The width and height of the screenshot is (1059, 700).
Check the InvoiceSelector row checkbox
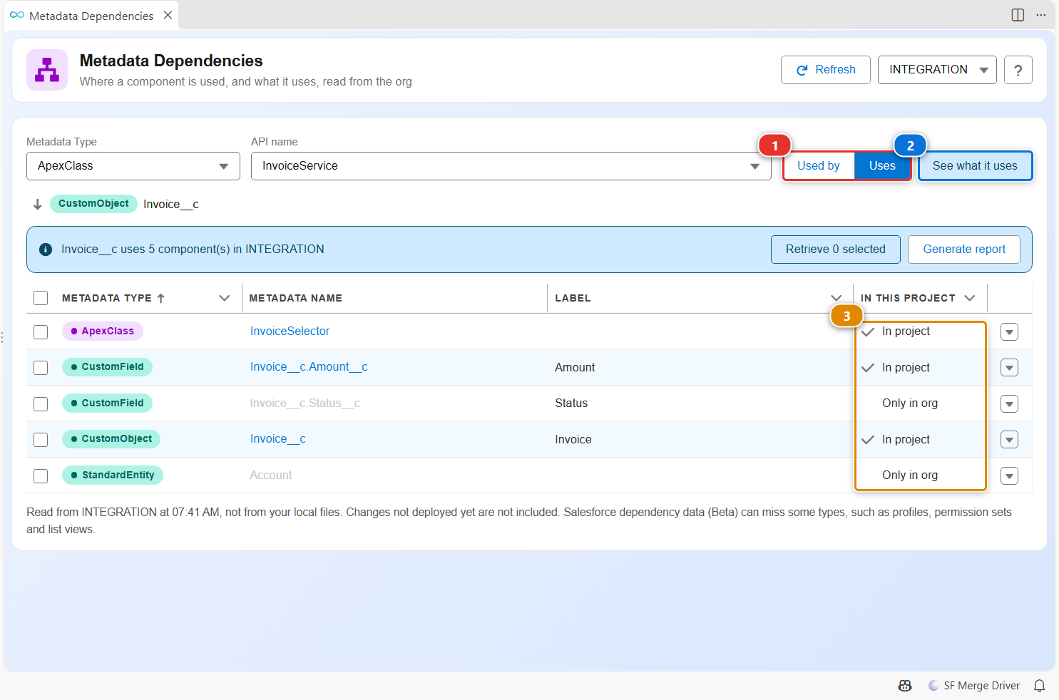click(x=41, y=332)
